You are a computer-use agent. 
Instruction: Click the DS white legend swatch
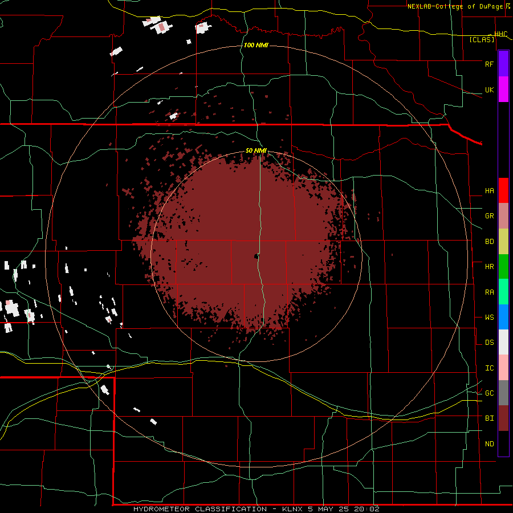click(x=503, y=342)
